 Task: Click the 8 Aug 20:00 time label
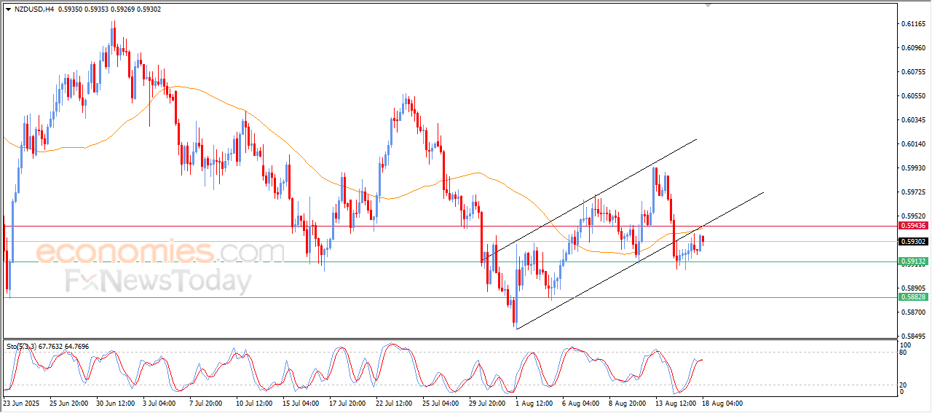click(x=626, y=402)
